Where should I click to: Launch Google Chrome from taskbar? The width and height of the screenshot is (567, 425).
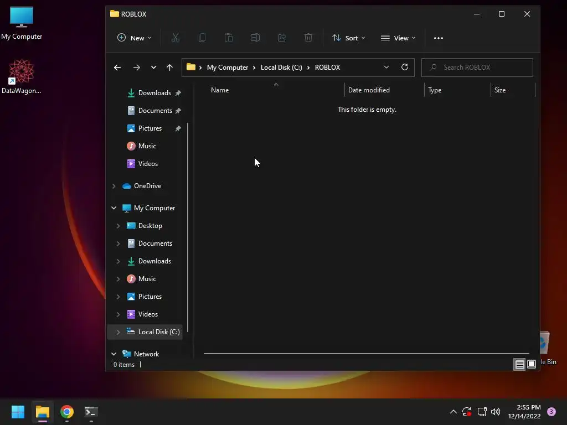point(67,412)
